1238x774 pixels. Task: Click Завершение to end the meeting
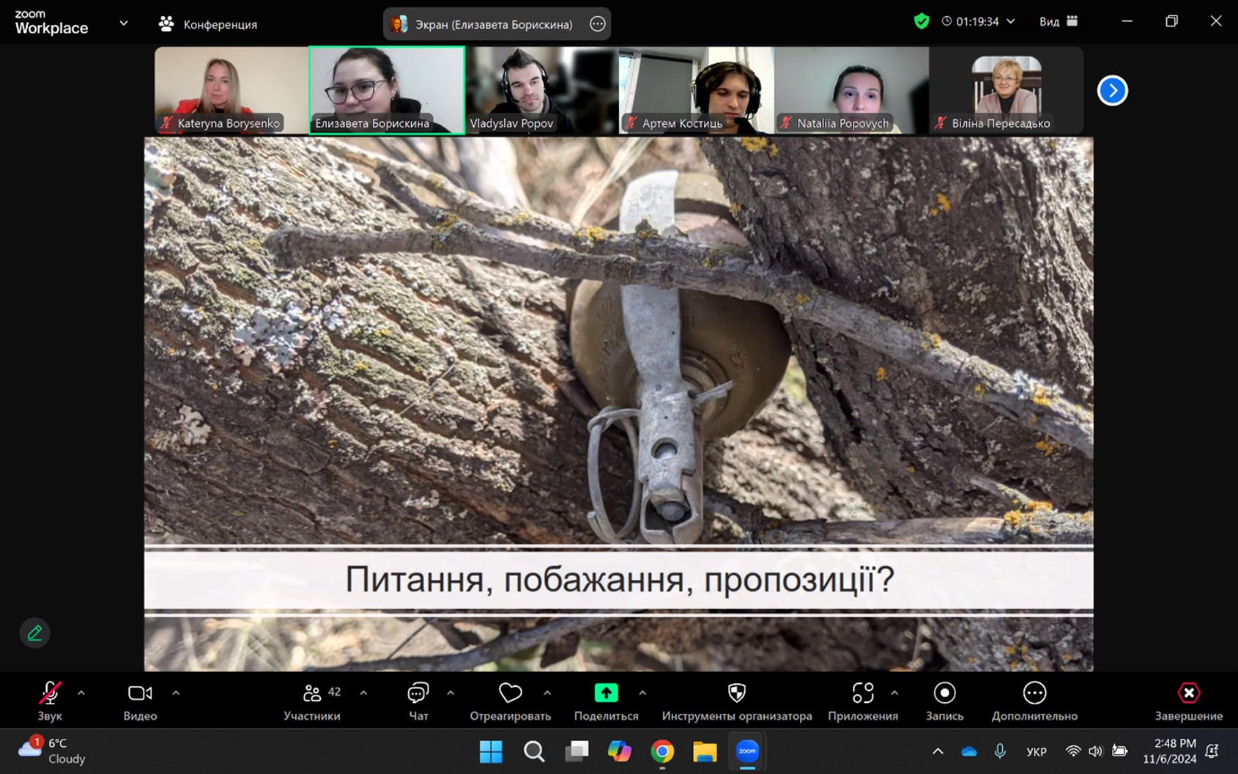[x=1188, y=693]
